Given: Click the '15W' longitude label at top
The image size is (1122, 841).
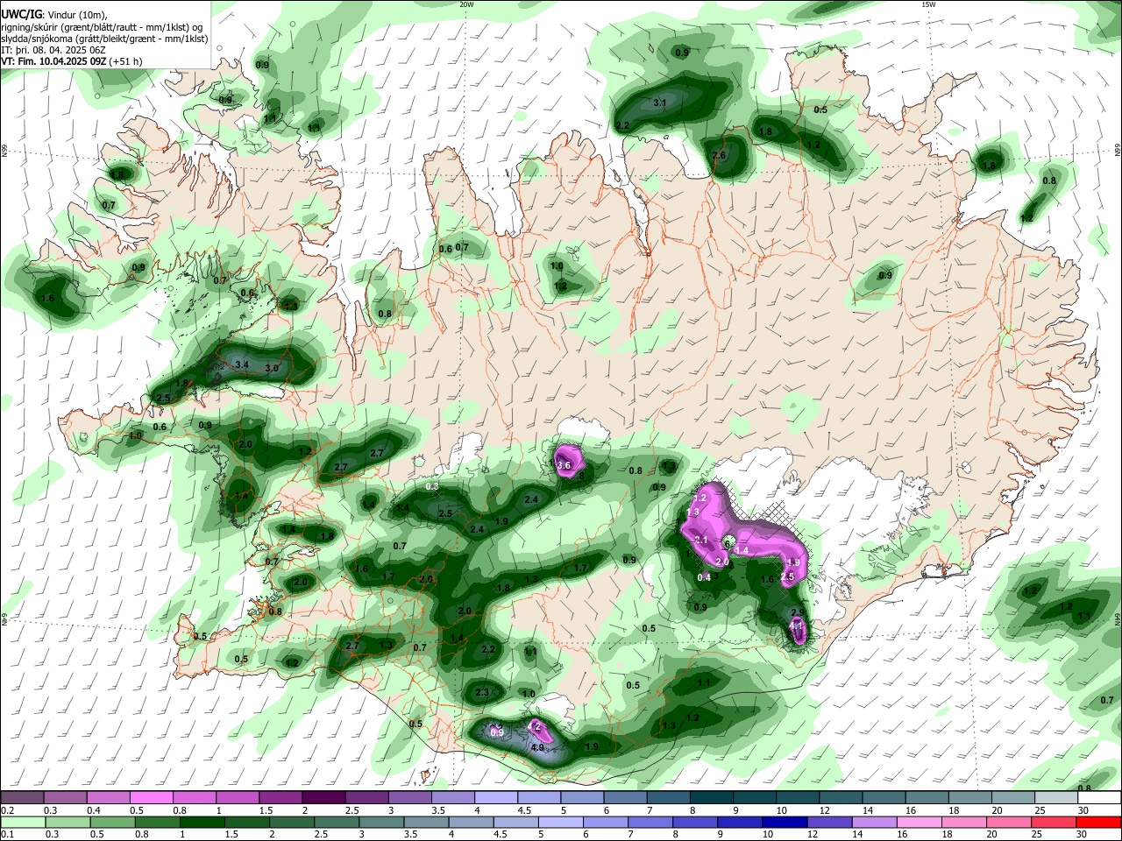Looking at the screenshot, I should click(x=928, y=4).
